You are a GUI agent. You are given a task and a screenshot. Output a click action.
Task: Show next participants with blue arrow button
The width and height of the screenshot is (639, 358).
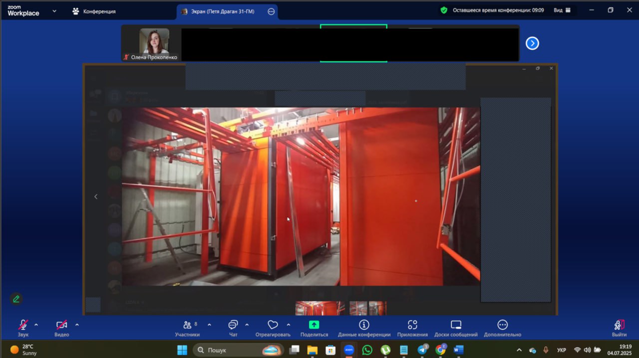click(x=532, y=43)
